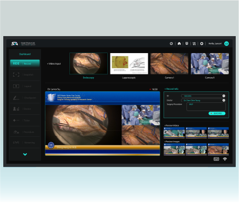Click the Wi-Fi status icon
Viewport: 239px width, 203px height.
point(225,159)
